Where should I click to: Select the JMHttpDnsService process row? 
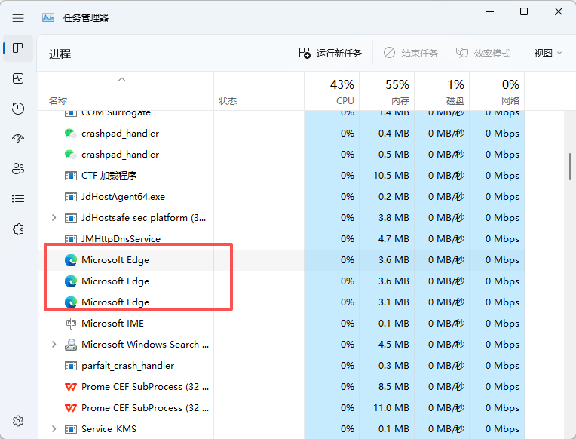click(281, 239)
